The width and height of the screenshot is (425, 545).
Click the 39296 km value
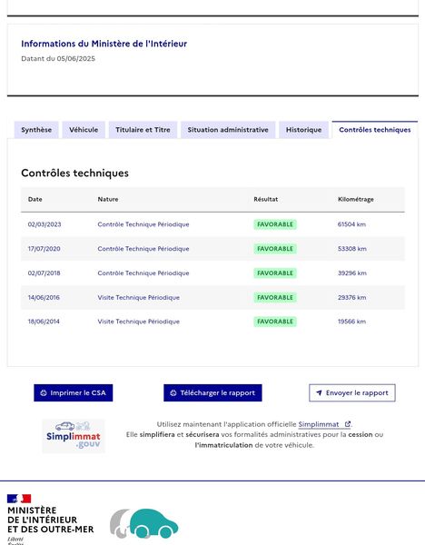pos(352,272)
